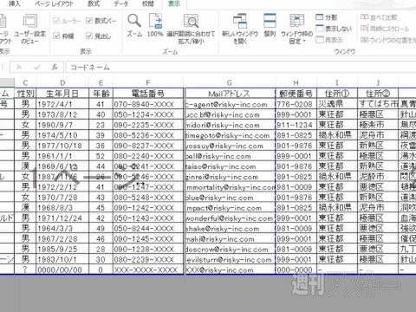Open the ズーム zoom dialog
This screenshot has width=416, height=312.
[134, 25]
